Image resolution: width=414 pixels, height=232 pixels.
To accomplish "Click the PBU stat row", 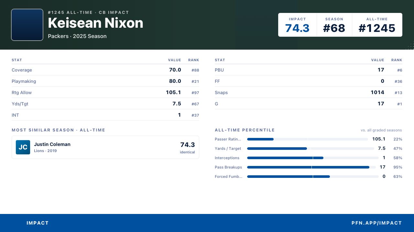I will (x=309, y=70).
